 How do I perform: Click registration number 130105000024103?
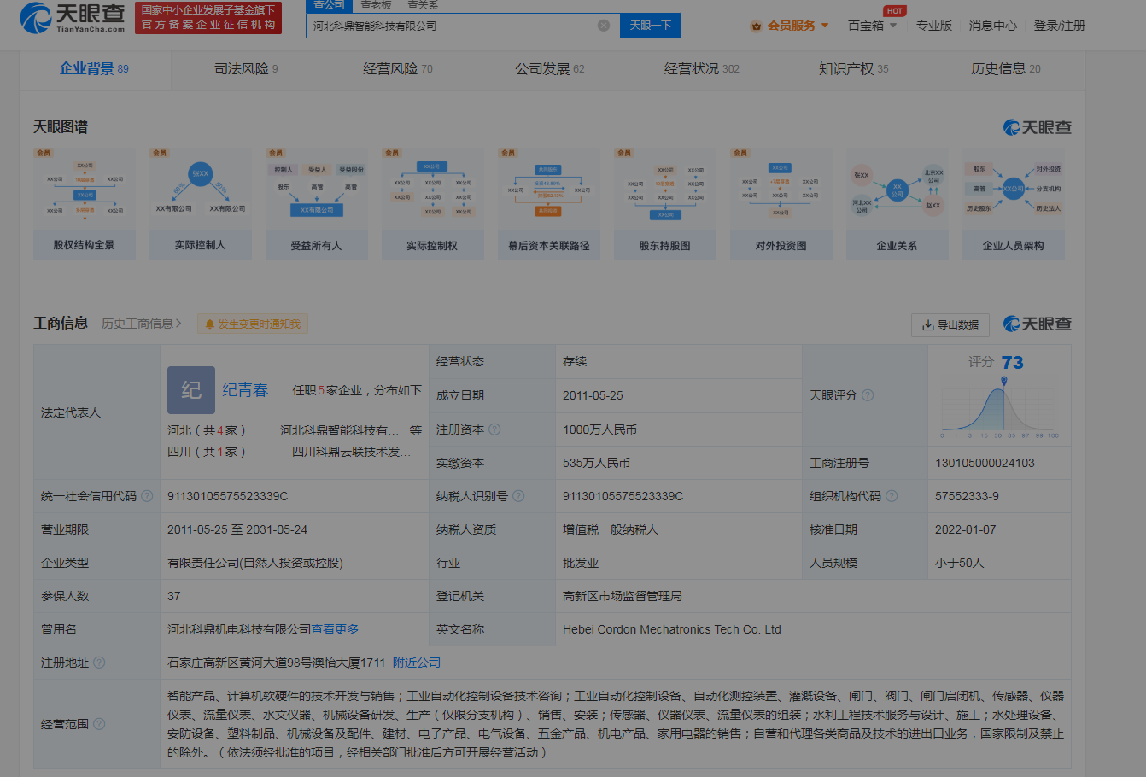(x=985, y=463)
